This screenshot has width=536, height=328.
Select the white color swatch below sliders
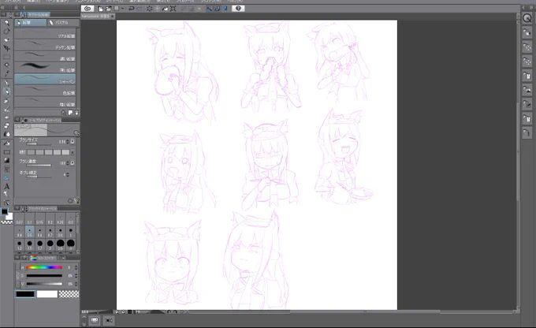click(47, 294)
